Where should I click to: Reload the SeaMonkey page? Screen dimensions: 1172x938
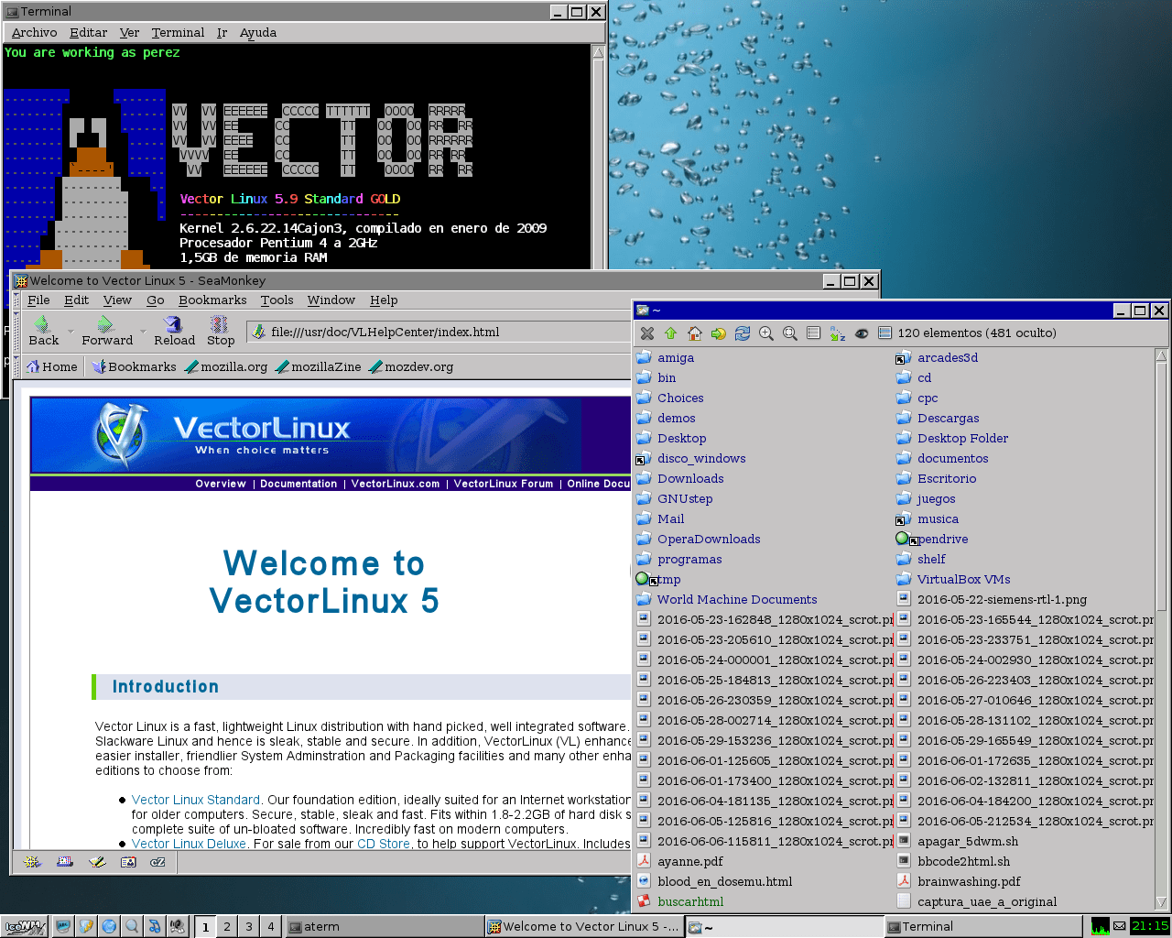pyautogui.click(x=174, y=331)
